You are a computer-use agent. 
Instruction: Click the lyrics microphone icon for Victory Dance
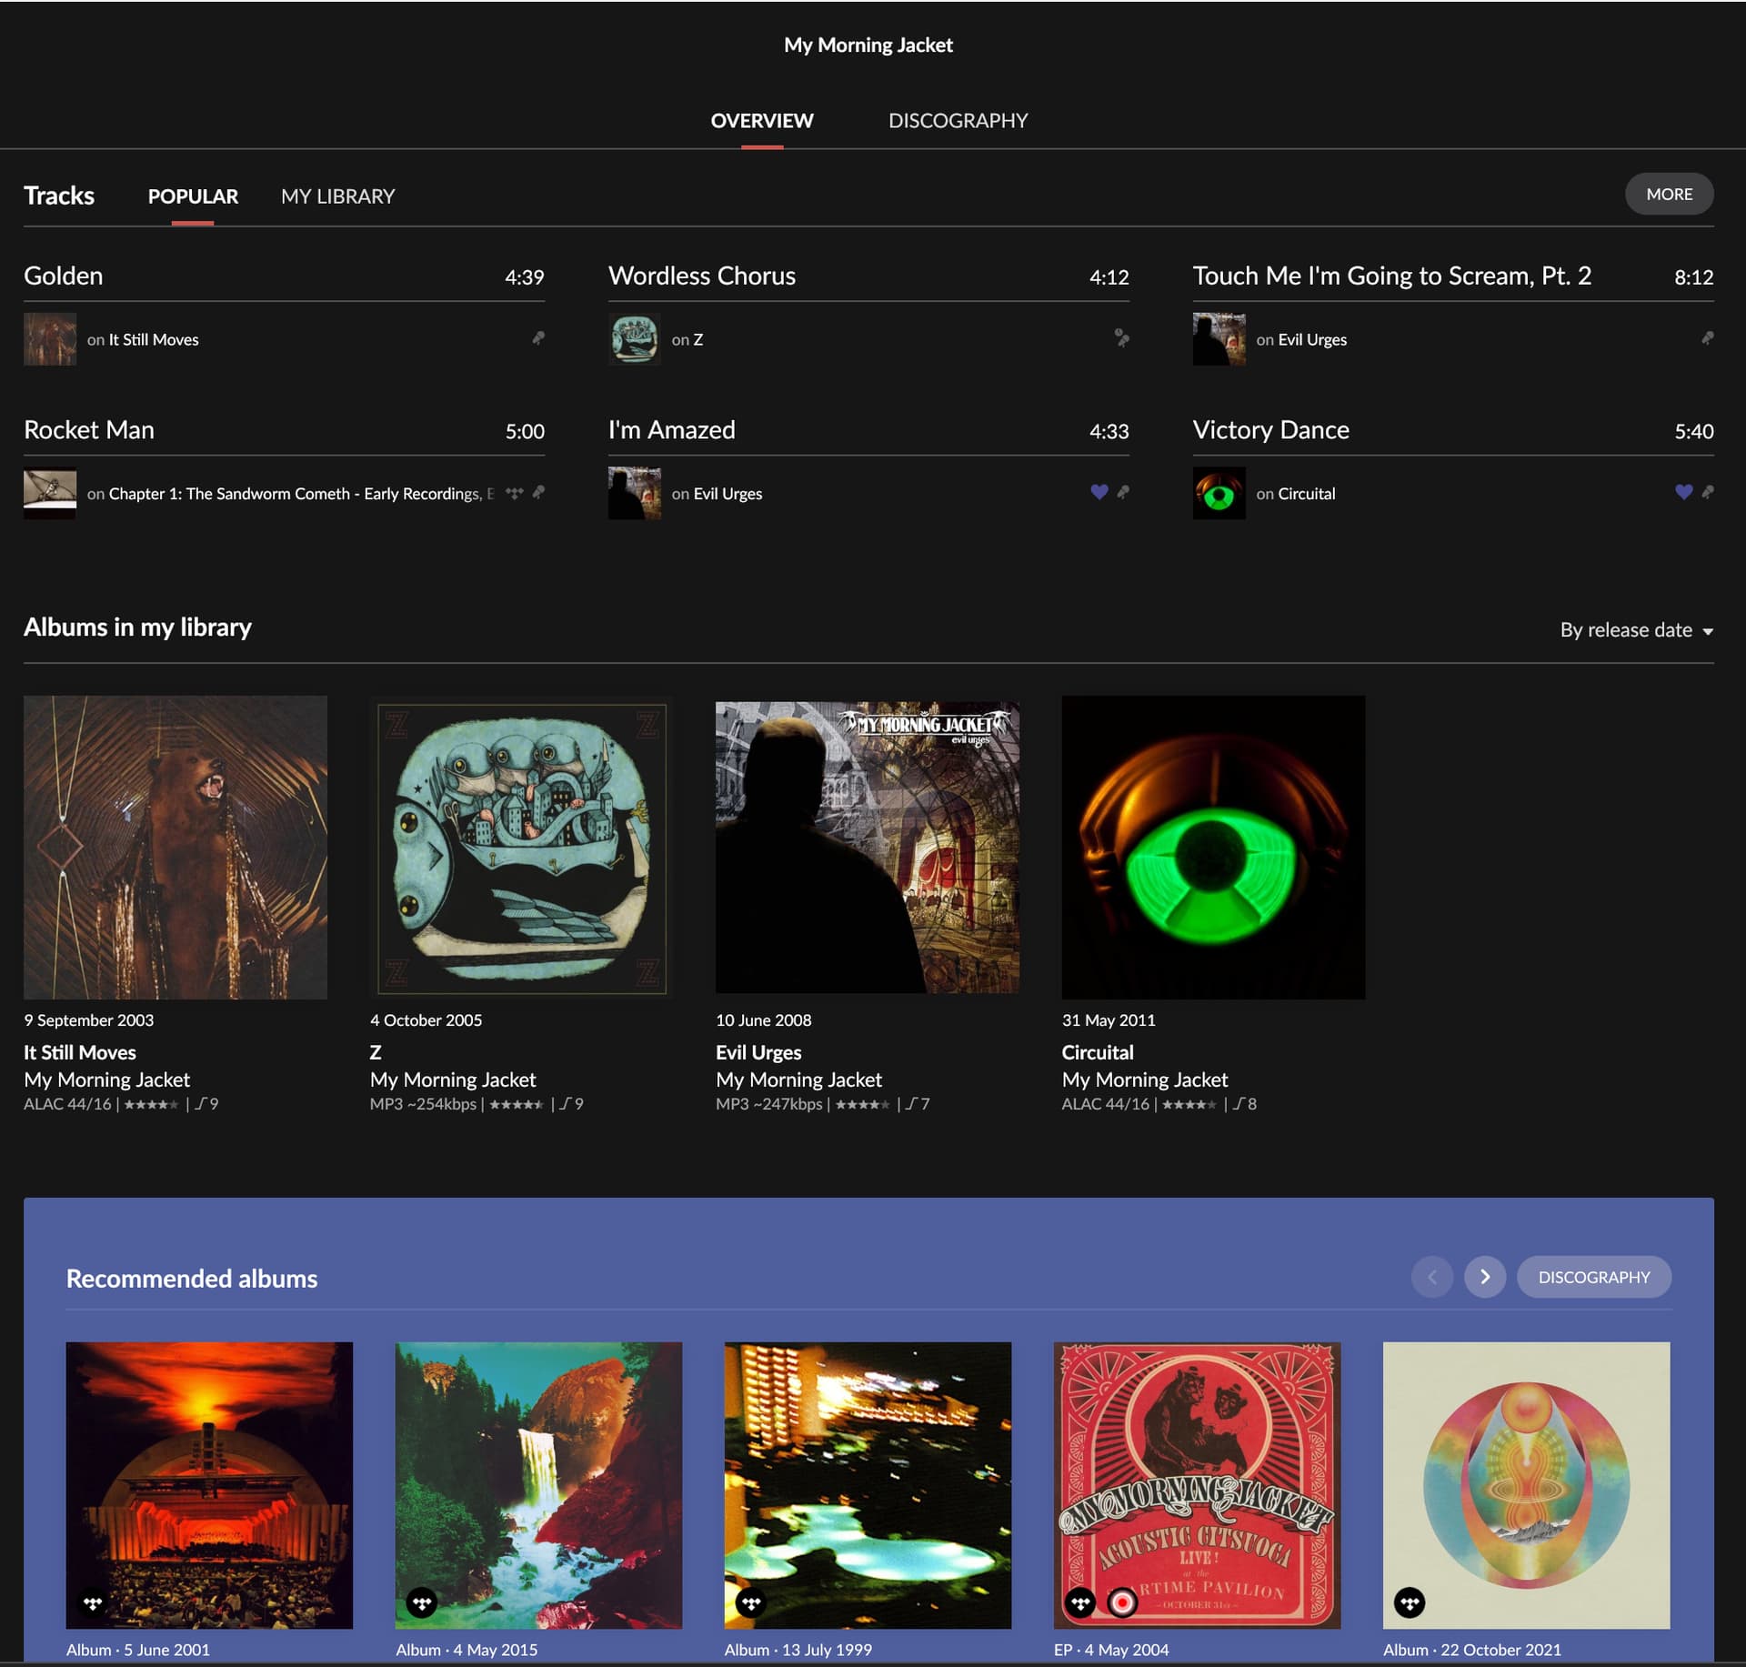1707,492
